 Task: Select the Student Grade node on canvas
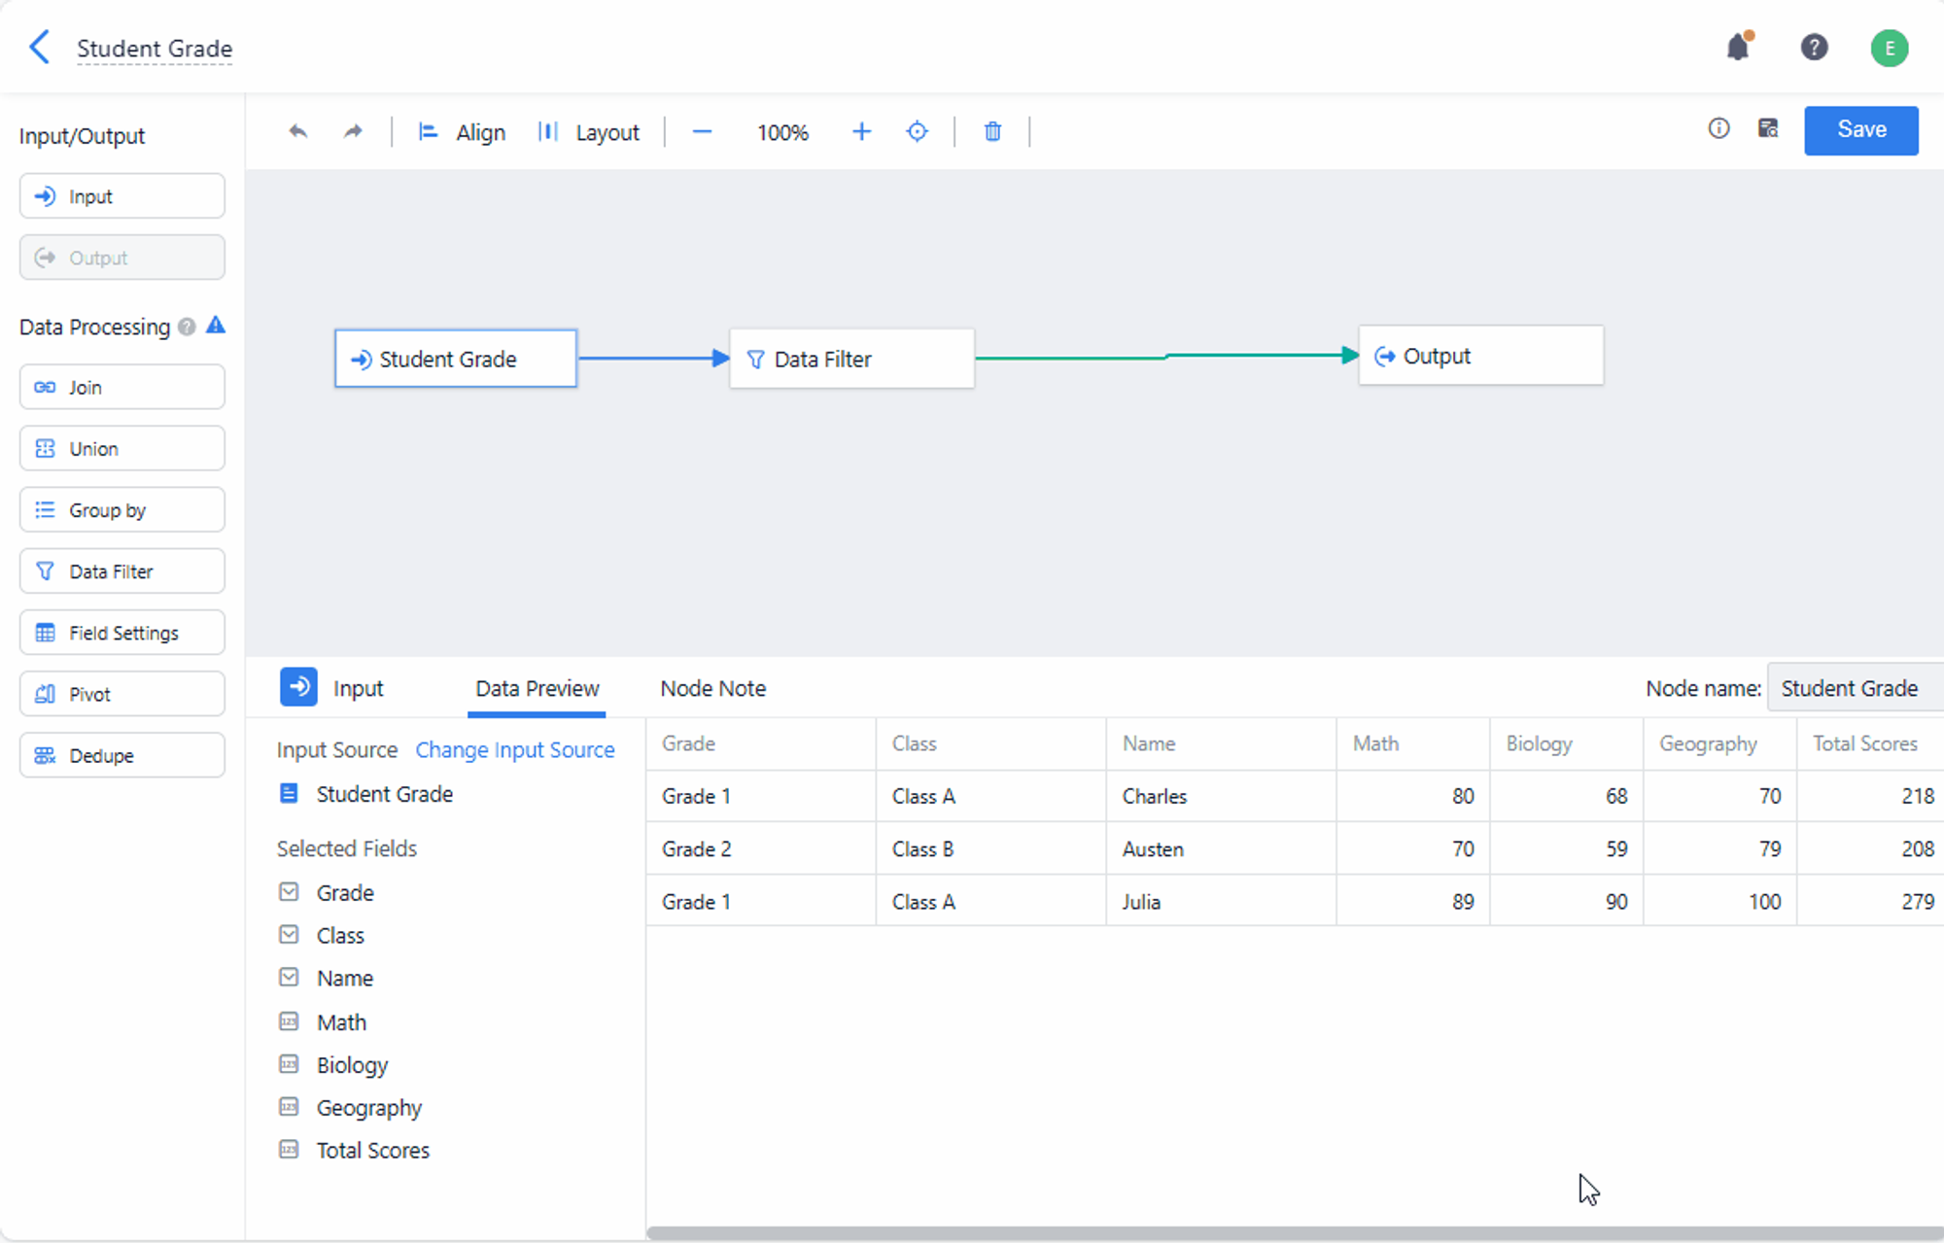tap(456, 359)
